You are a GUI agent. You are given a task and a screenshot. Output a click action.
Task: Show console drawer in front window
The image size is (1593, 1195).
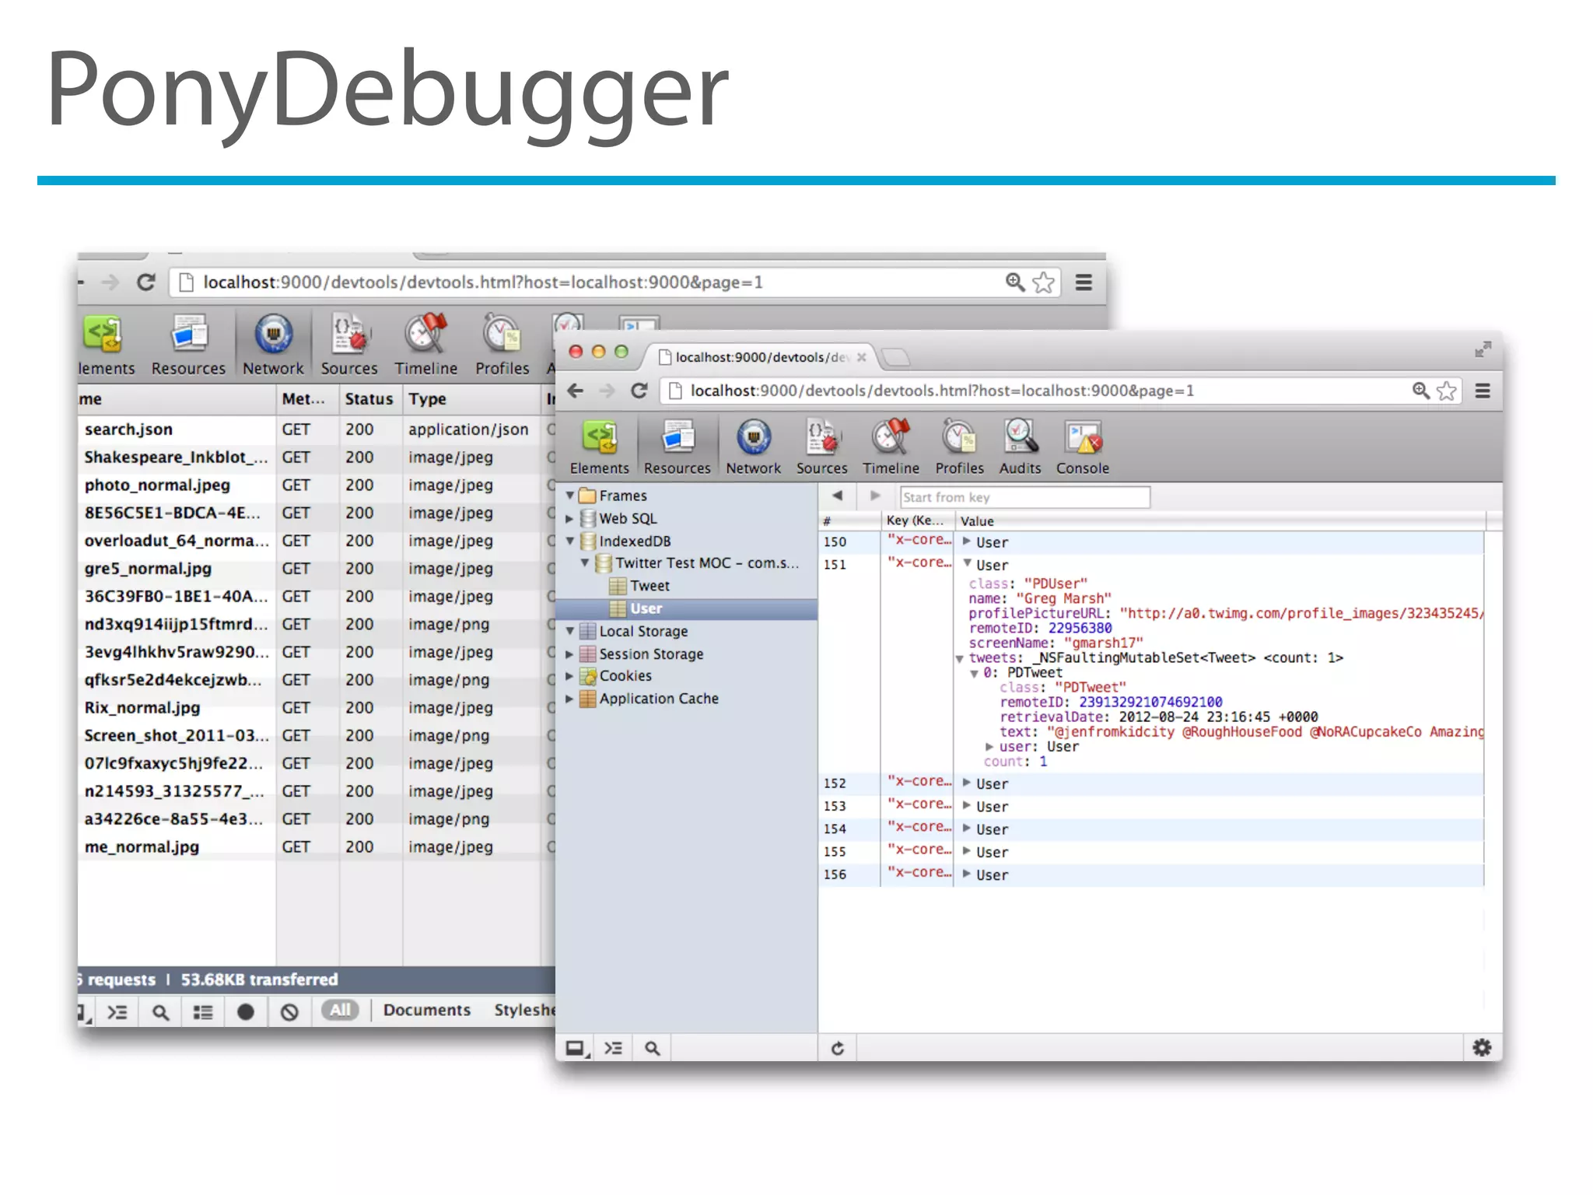tap(614, 1049)
